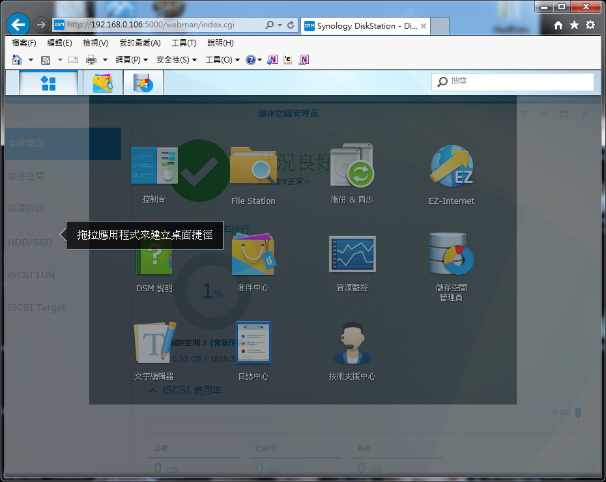The image size is (606, 482).
Task: Click the browser address bar URL
Action: [151, 25]
